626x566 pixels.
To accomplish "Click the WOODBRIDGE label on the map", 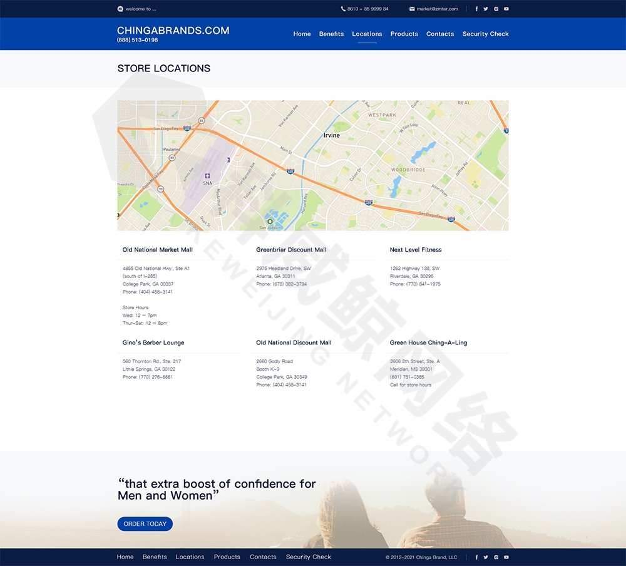I will coord(408,170).
